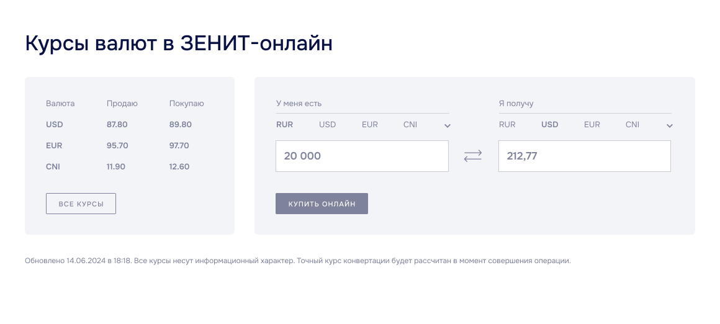
Task: Expand more currencies in 'У меня есть'
Action: pos(448,126)
